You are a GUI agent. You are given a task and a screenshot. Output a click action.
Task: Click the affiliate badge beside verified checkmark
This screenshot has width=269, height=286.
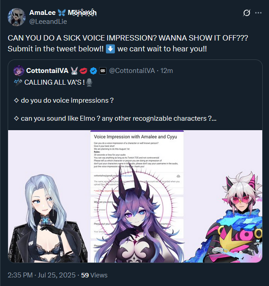point(103,71)
